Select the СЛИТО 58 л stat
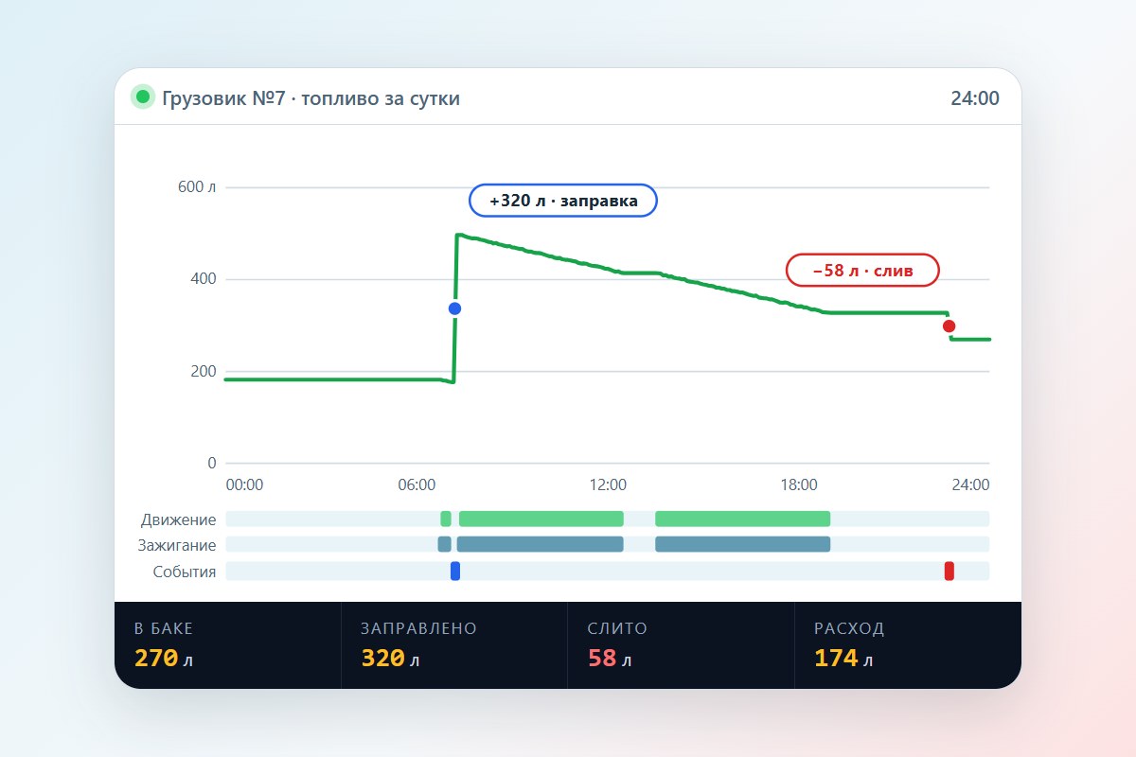Screen dimensions: 1136x757 pos(682,645)
